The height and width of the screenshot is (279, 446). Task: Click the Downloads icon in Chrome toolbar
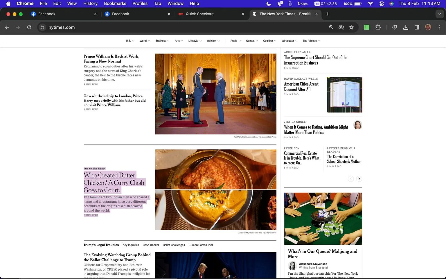click(x=406, y=27)
